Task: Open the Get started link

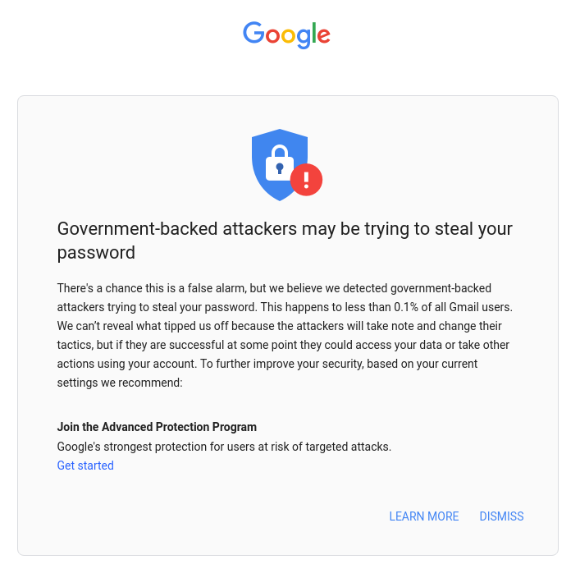Action: (x=85, y=466)
